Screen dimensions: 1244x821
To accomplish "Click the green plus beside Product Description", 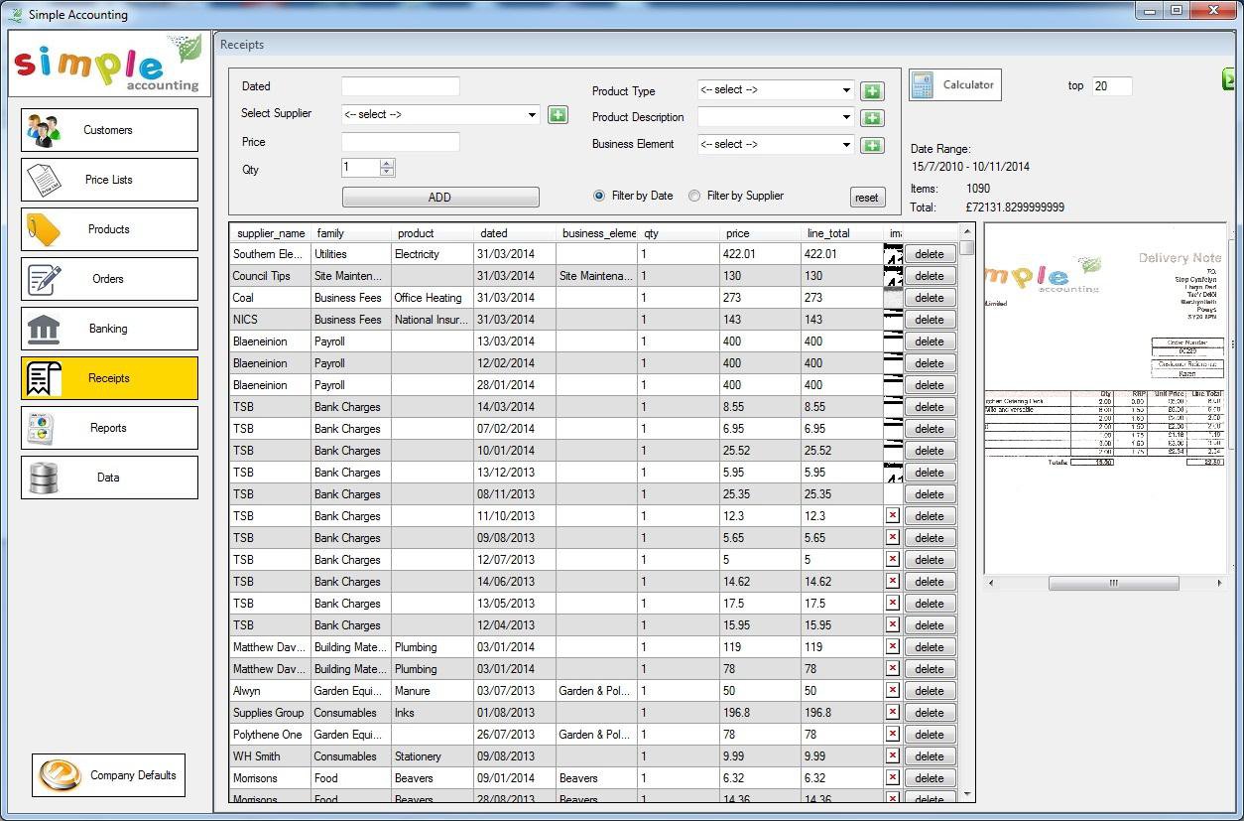I will coord(871,118).
